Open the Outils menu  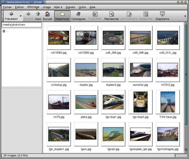82,7
